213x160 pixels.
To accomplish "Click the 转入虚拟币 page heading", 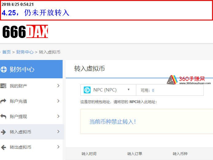I will click(89, 69).
